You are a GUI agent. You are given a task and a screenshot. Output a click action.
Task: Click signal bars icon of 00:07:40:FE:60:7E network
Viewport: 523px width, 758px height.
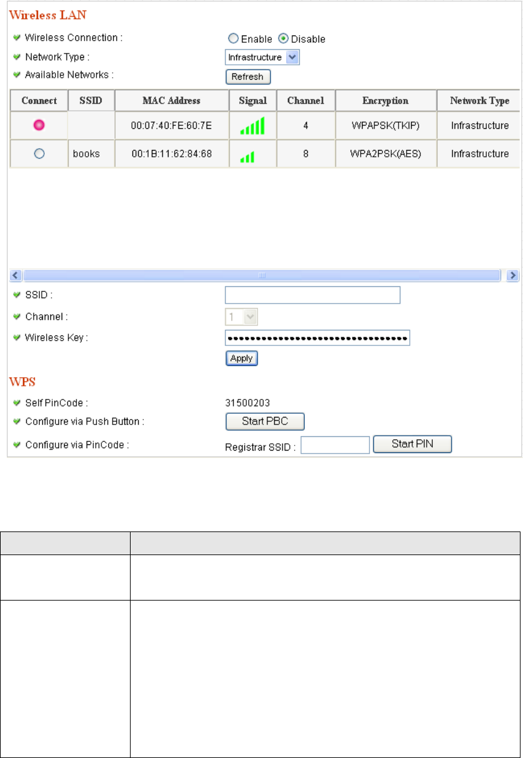click(252, 126)
